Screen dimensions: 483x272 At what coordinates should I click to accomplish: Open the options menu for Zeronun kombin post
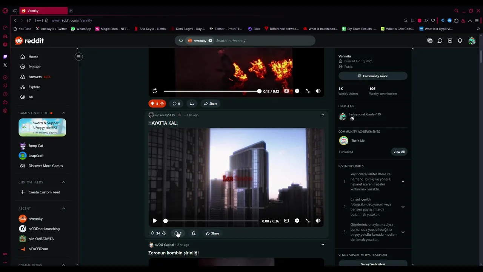click(322, 244)
